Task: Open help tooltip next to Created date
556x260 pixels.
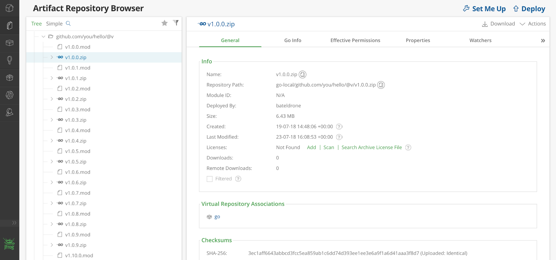Action: 339,127
